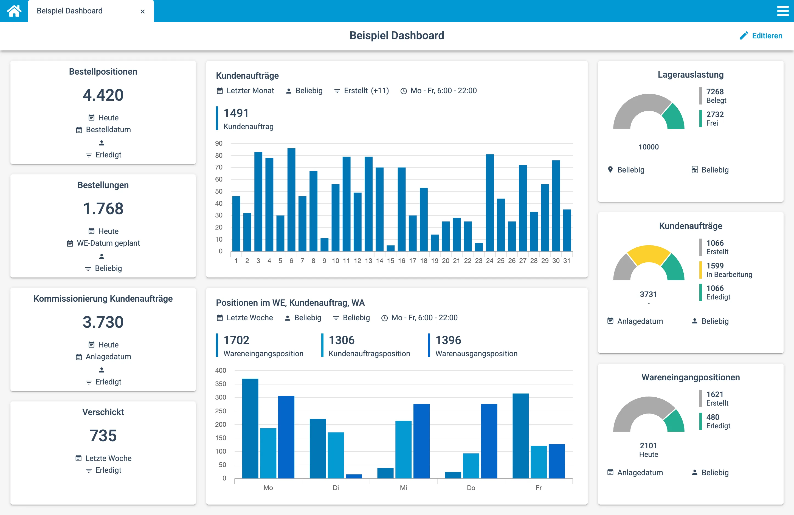
Task: Click user icon beside Beliebig in Wareneingangpositionen
Action: click(694, 472)
